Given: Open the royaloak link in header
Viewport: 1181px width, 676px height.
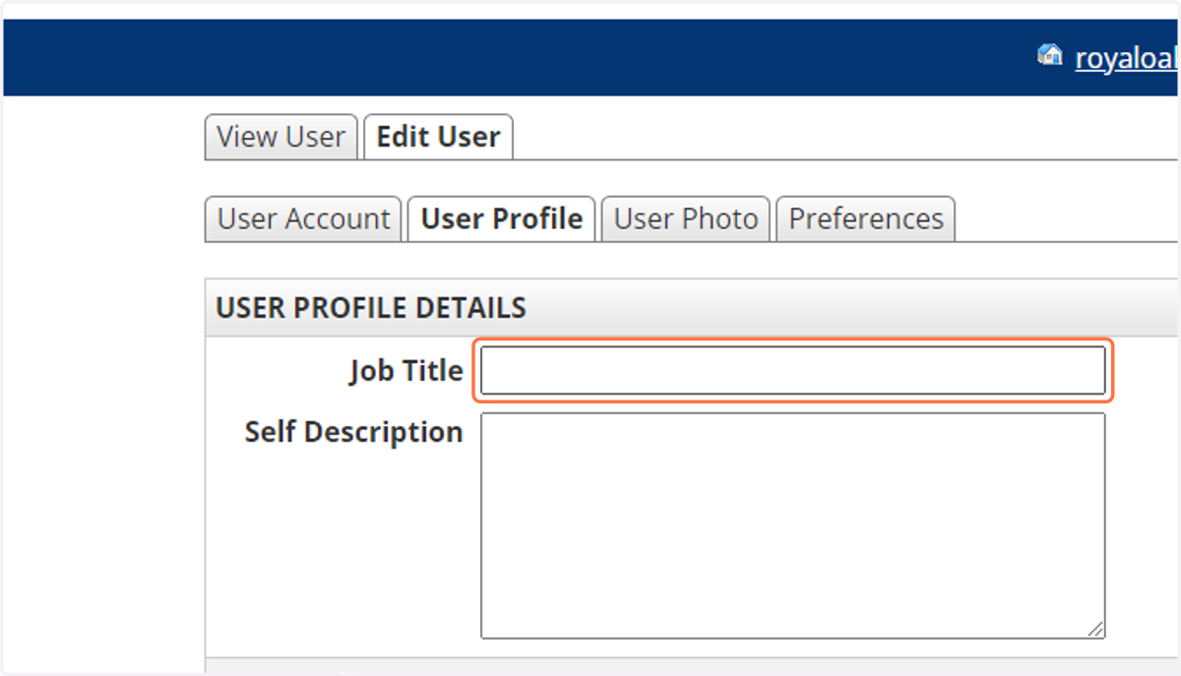Looking at the screenshot, I should 1127,58.
